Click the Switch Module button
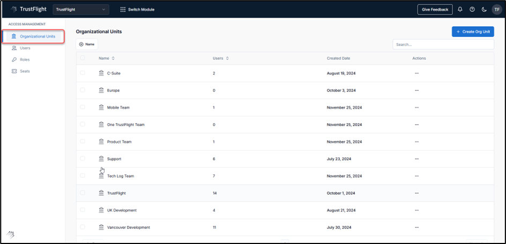This screenshot has height=244, width=506. tap(137, 9)
